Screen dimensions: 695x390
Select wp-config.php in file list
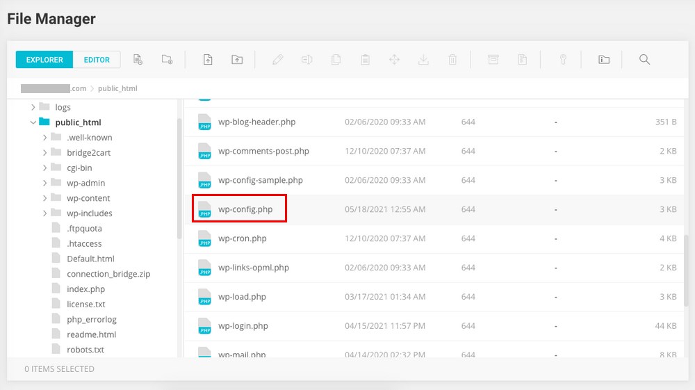coord(245,209)
